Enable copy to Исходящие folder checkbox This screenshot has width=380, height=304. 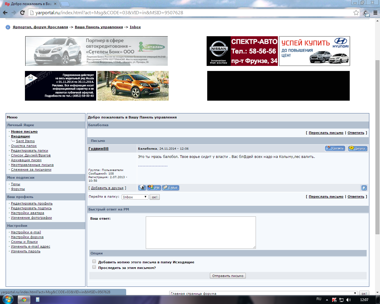pos(94,262)
